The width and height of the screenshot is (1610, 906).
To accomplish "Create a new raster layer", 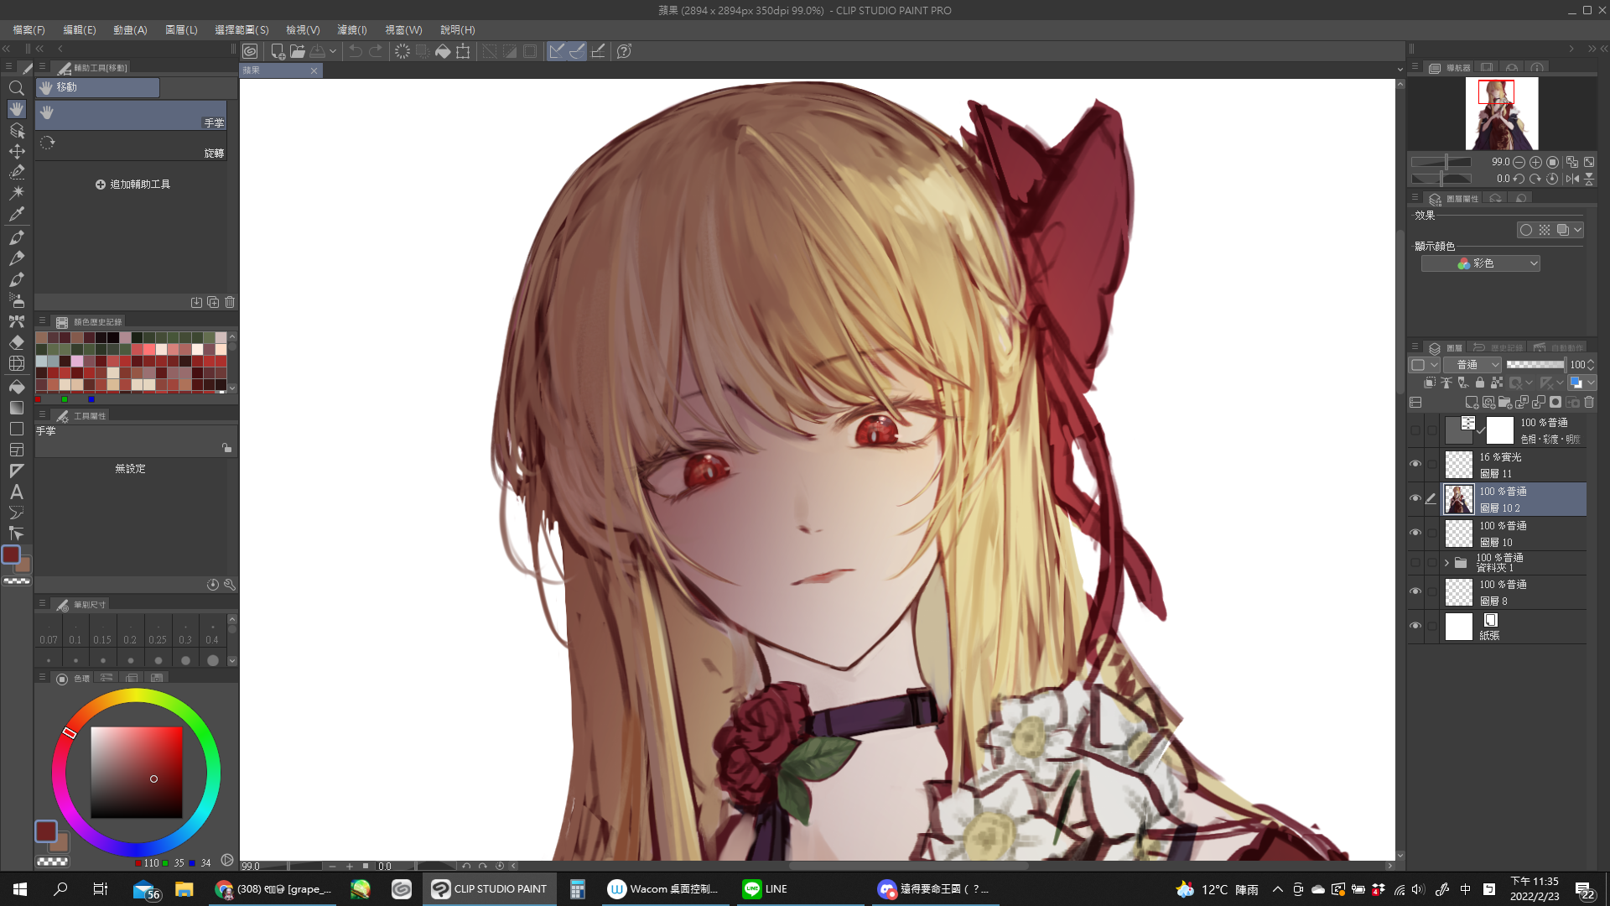I will pyautogui.click(x=1472, y=403).
